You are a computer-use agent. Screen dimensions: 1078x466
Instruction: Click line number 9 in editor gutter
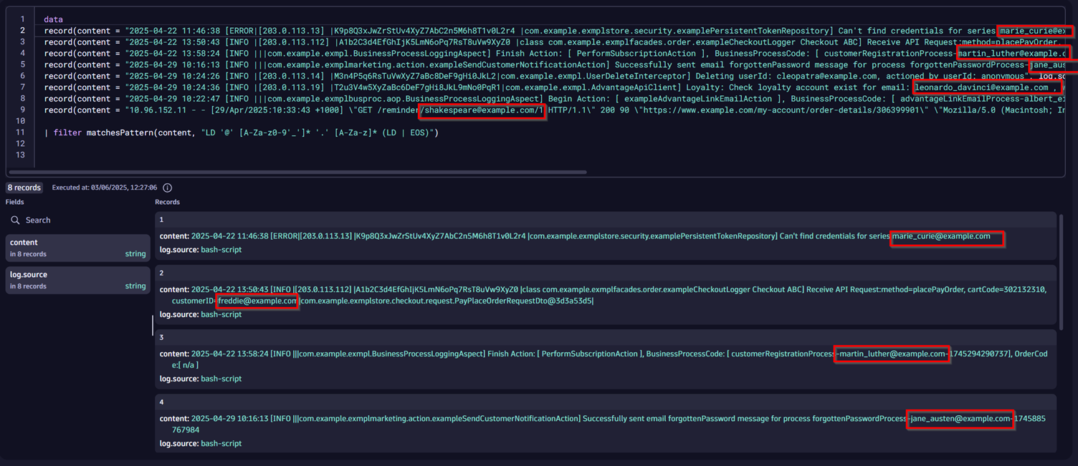tap(23, 110)
